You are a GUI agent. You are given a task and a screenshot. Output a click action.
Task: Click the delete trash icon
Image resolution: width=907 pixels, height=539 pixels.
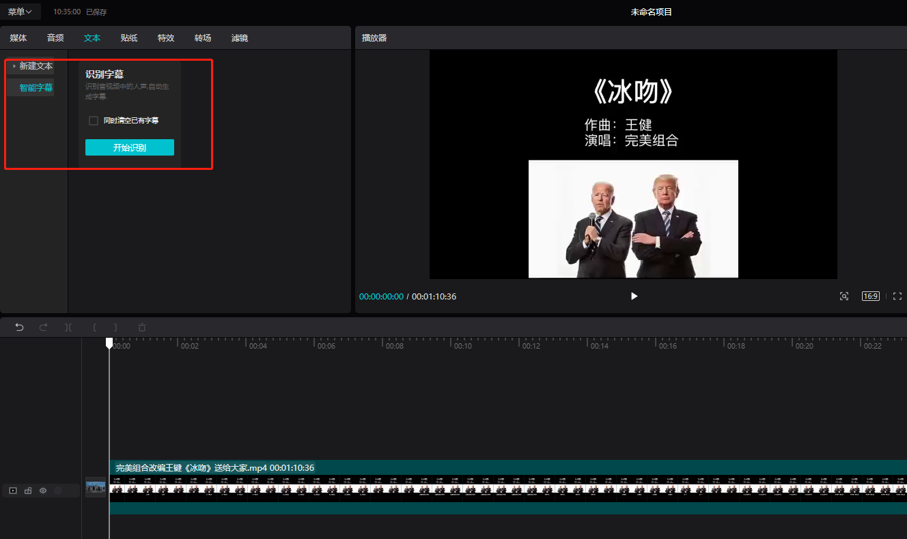[142, 327]
